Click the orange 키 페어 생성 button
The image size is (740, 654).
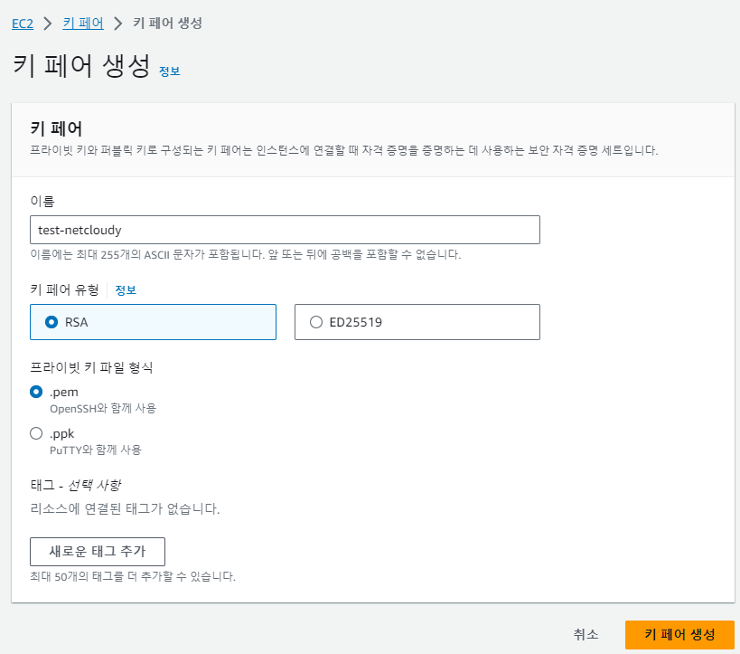click(x=679, y=634)
